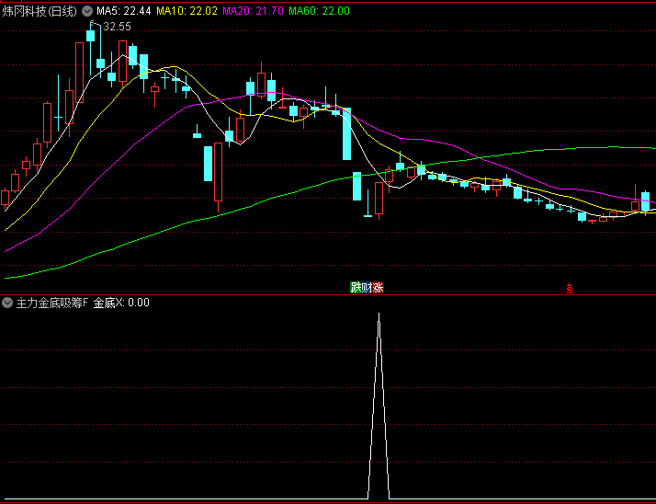656x504 pixels.
Task: Click the red 涨 event marker
Action: pos(378,288)
